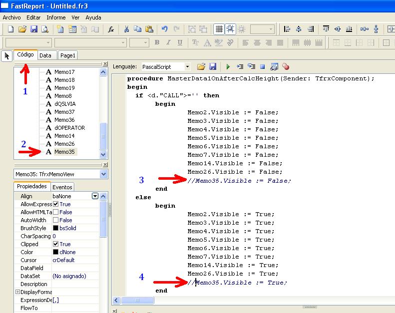The width and height of the screenshot is (395, 313).
Task: Toggle the show grid icon
Action: pyautogui.click(x=219, y=29)
